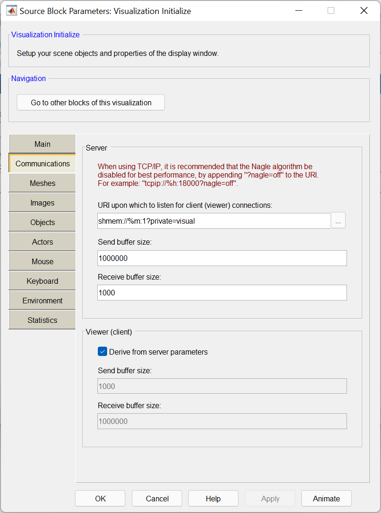
Task: Open the Objects tab
Action: click(x=42, y=222)
